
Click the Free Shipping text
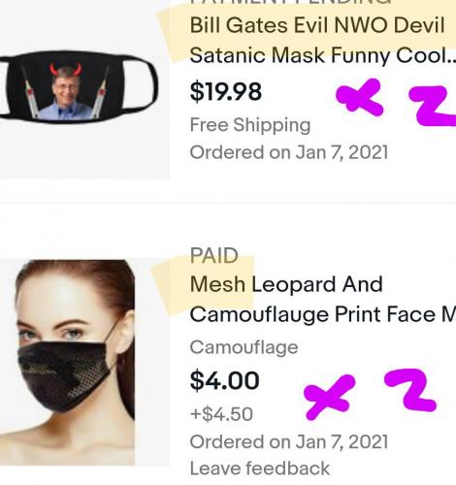pyautogui.click(x=250, y=125)
